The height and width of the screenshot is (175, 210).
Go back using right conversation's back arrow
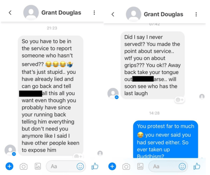[x=113, y=14]
